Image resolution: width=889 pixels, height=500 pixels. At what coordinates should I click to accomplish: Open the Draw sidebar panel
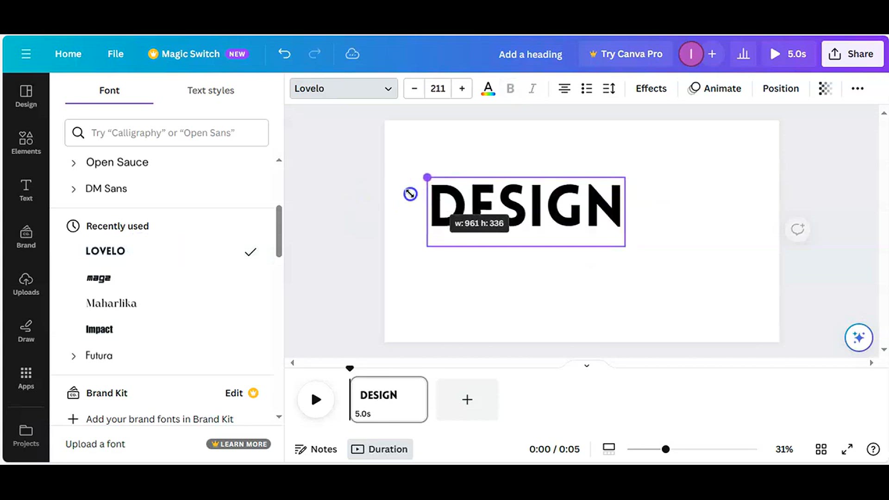[26, 331]
